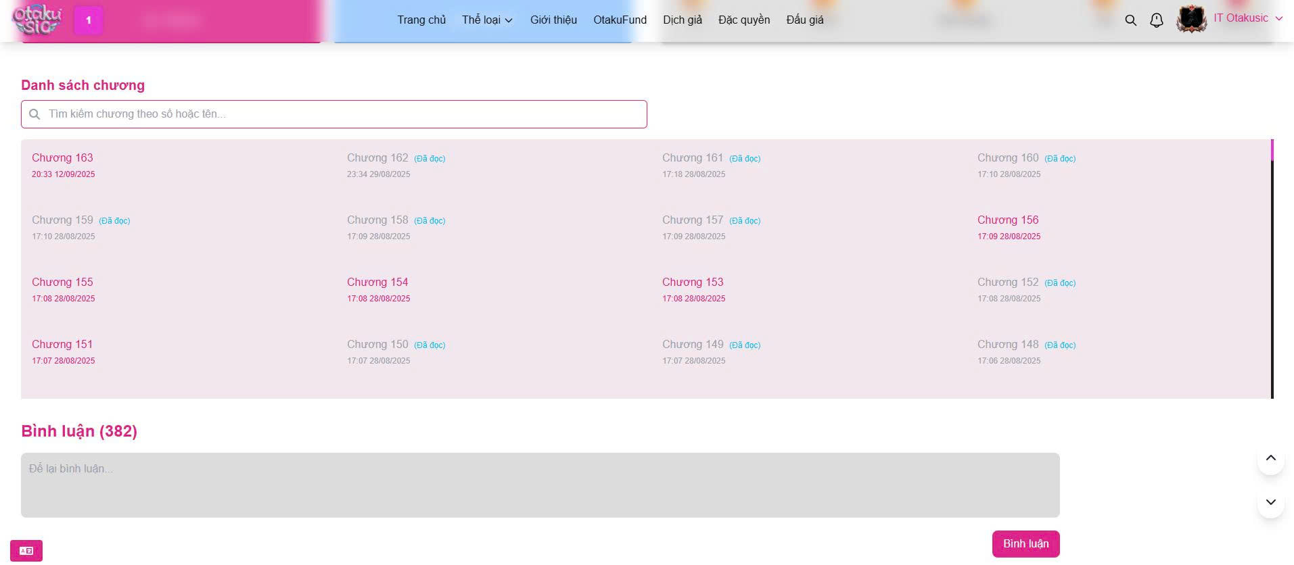Open Chương 163

62,158
